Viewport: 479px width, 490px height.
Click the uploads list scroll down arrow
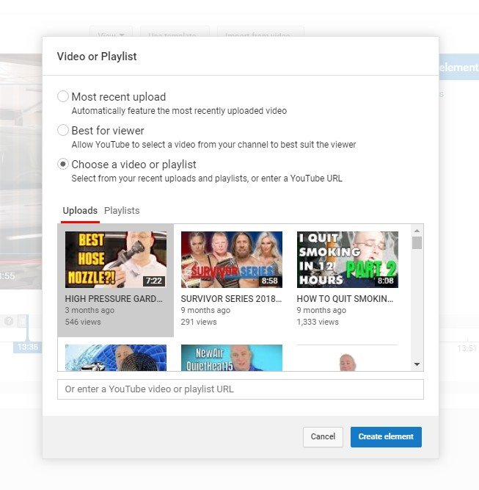coord(417,364)
